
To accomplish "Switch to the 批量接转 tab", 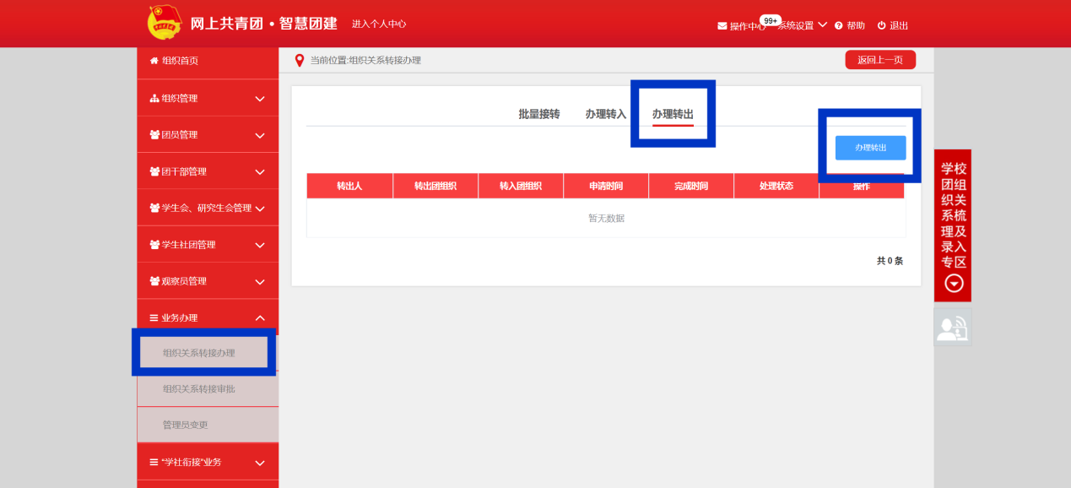I will pos(538,114).
